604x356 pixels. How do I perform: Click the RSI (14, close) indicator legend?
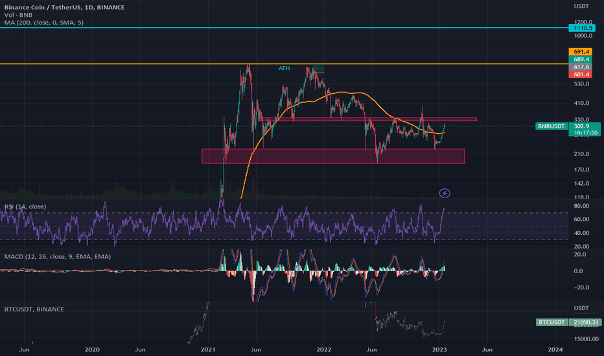click(25, 206)
